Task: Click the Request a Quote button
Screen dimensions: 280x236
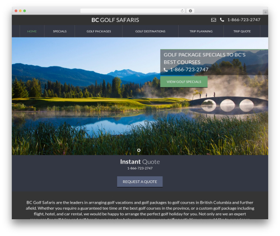Action: click(x=140, y=182)
